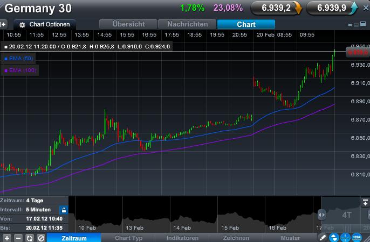The width and height of the screenshot is (370, 242).
Task: Select the medium chart size icon
Action: (x=356, y=25)
